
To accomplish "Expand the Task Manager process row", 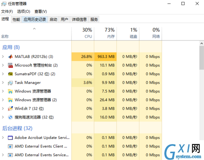I will tap(3, 83).
